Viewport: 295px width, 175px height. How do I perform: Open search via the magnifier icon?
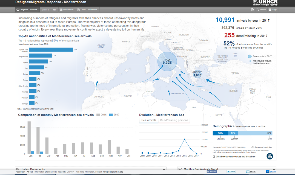[258, 10]
